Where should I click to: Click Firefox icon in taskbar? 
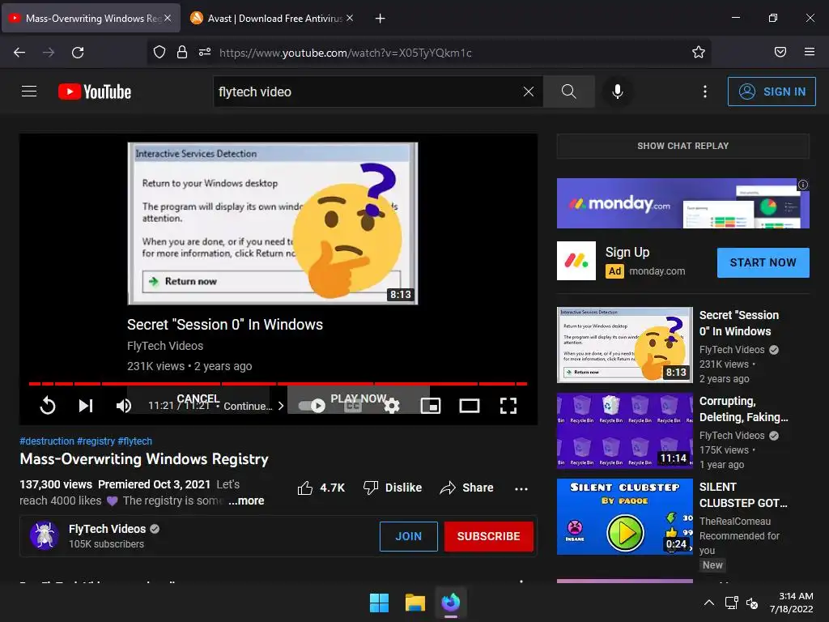(x=450, y=603)
